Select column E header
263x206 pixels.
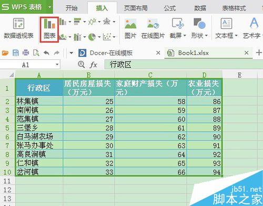point(239,75)
